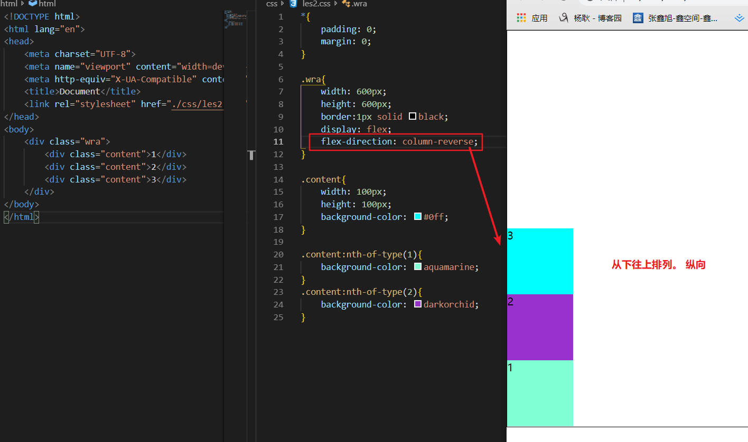This screenshot has width=748, height=442.
Task: Open the black border color swatch
Action: coord(413,117)
